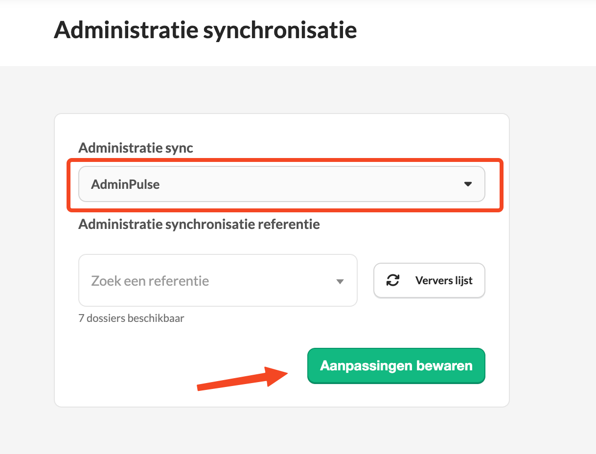Click the red arrow annotation pointing at save
Image resolution: width=596 pixels, height=454 pixels.
242,377
